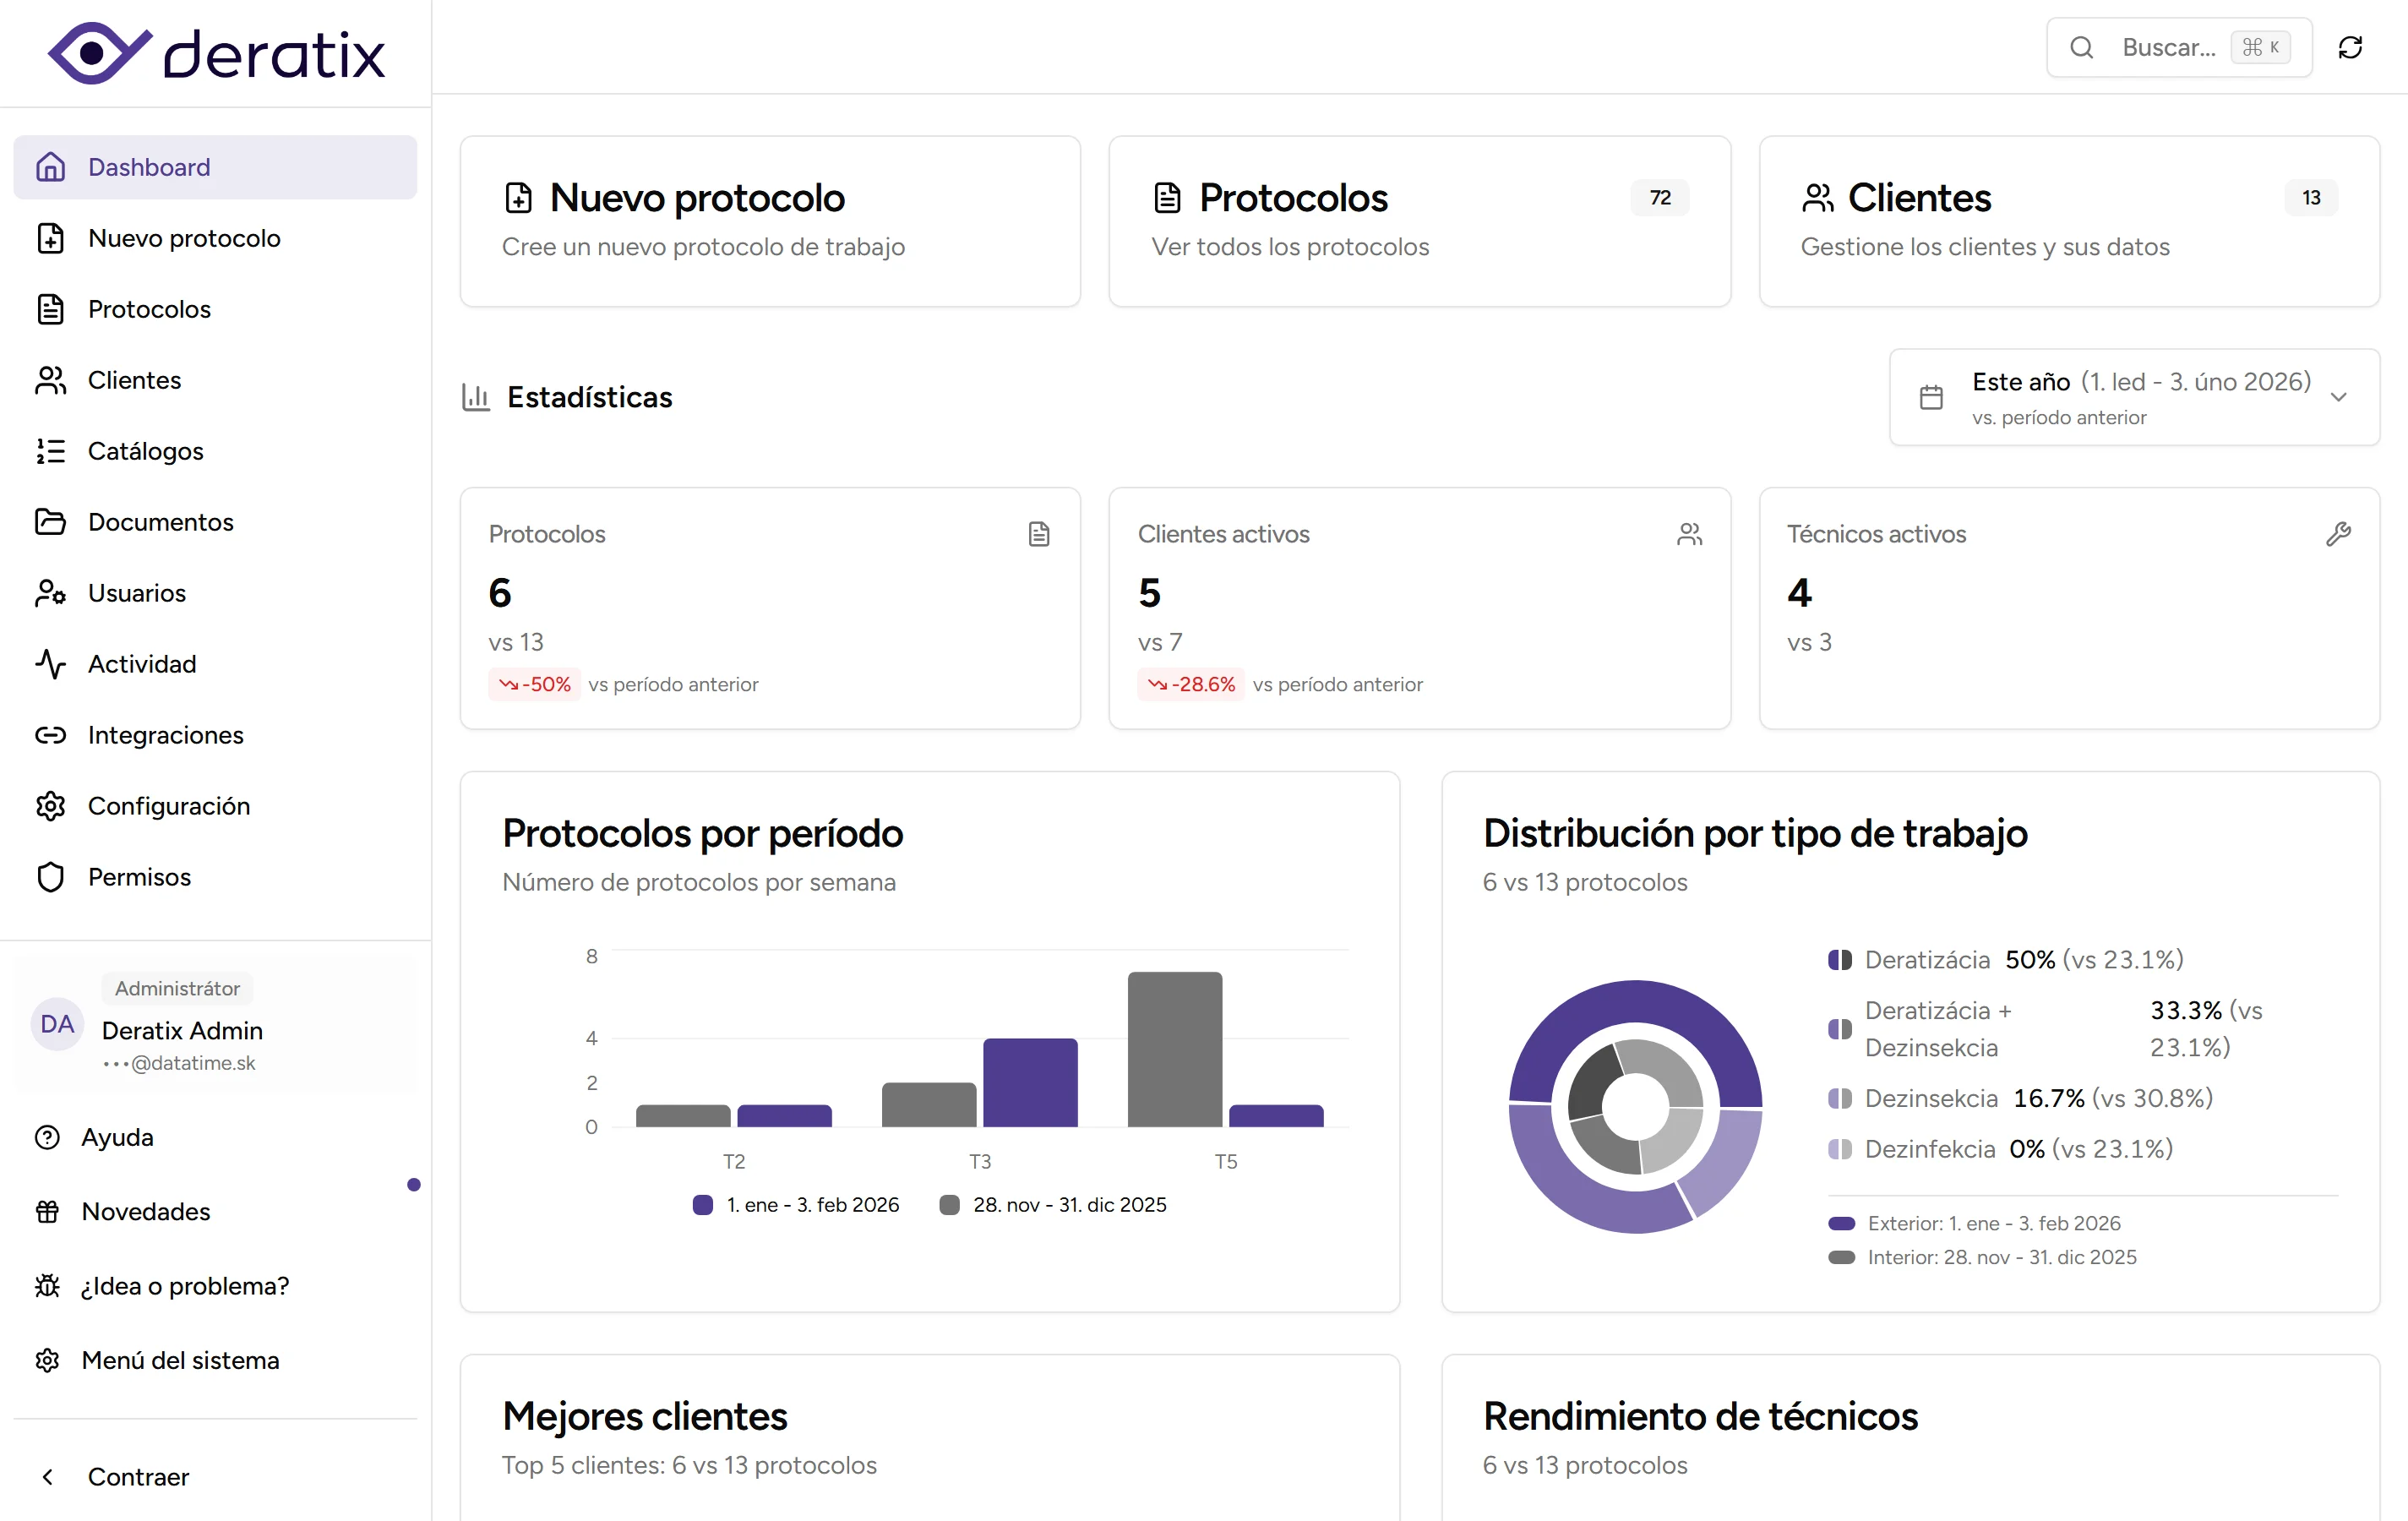Image resolution: width=2408 pixels, height=1521 pixels.
Task: Click the document icon on the Protocolos stat card
Action: tap(1040, 533)
